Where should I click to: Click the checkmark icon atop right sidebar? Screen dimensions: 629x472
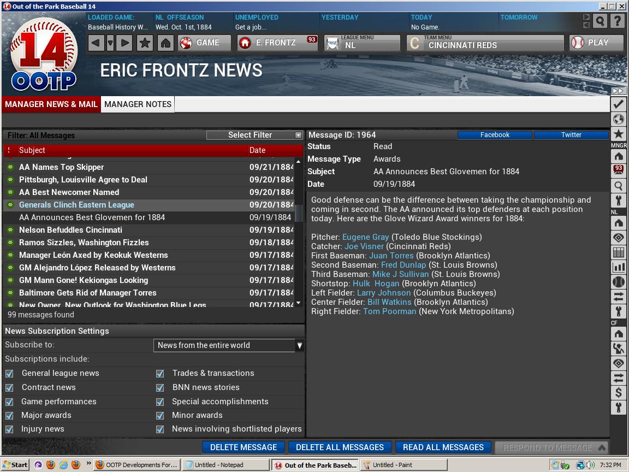click(618, 104)
